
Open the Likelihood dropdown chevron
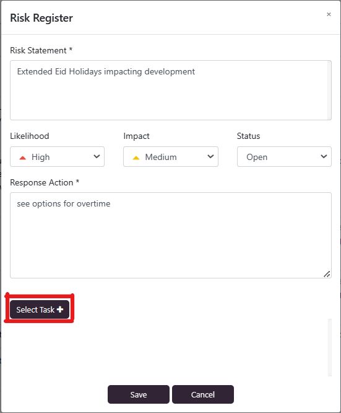point(97,156)
